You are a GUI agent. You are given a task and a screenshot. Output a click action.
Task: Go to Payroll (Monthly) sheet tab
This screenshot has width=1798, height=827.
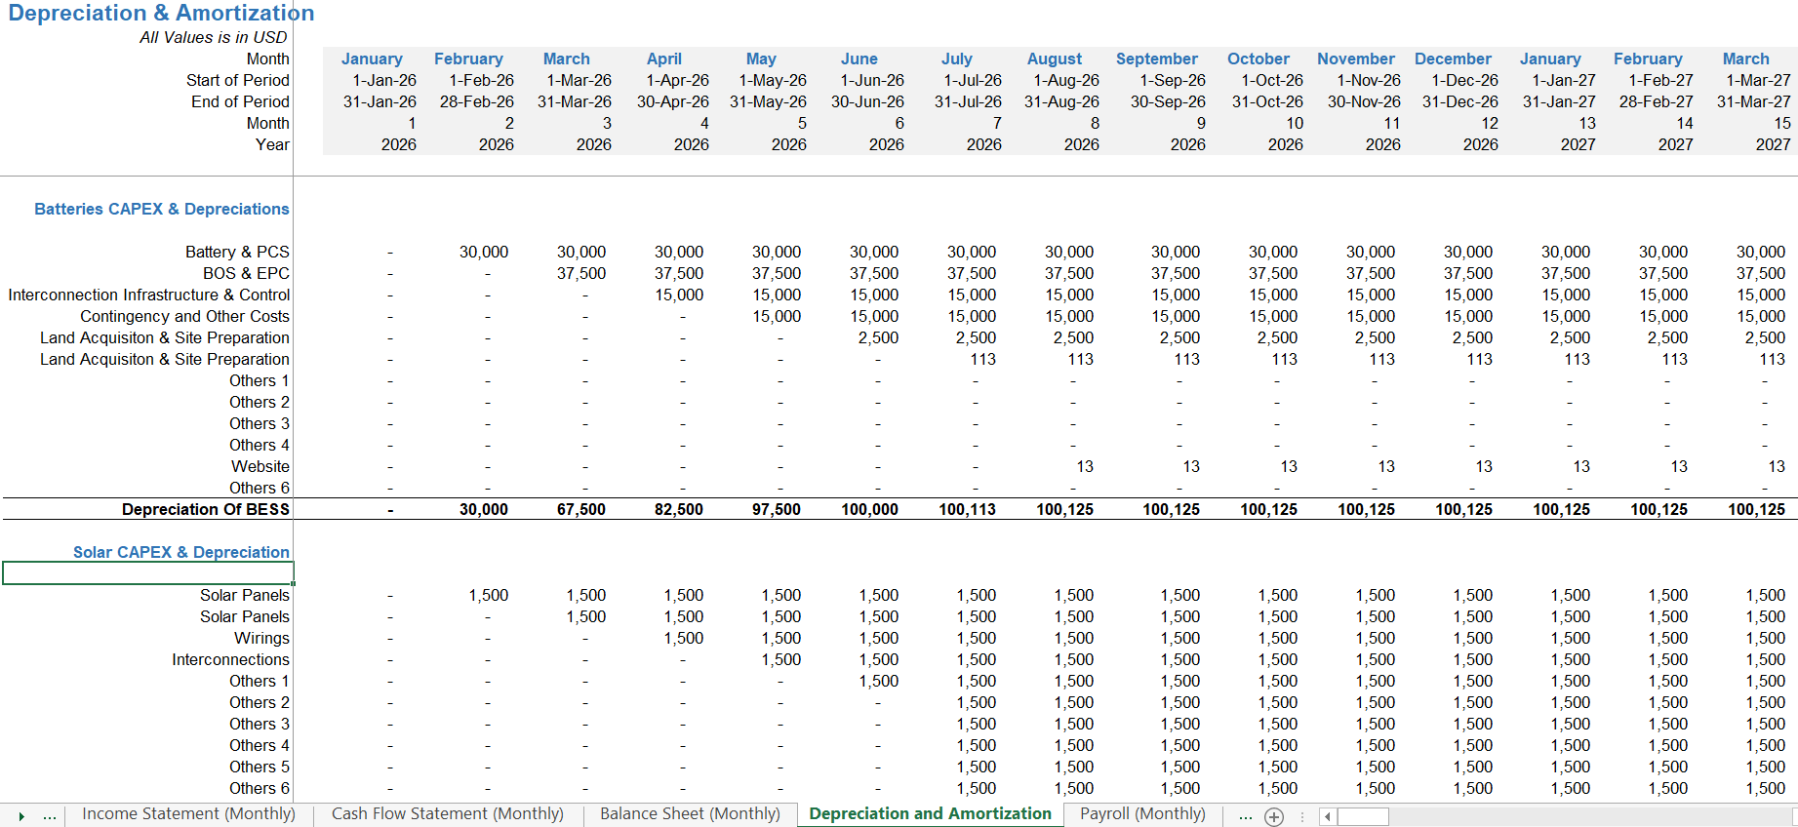pos(1142,814)
